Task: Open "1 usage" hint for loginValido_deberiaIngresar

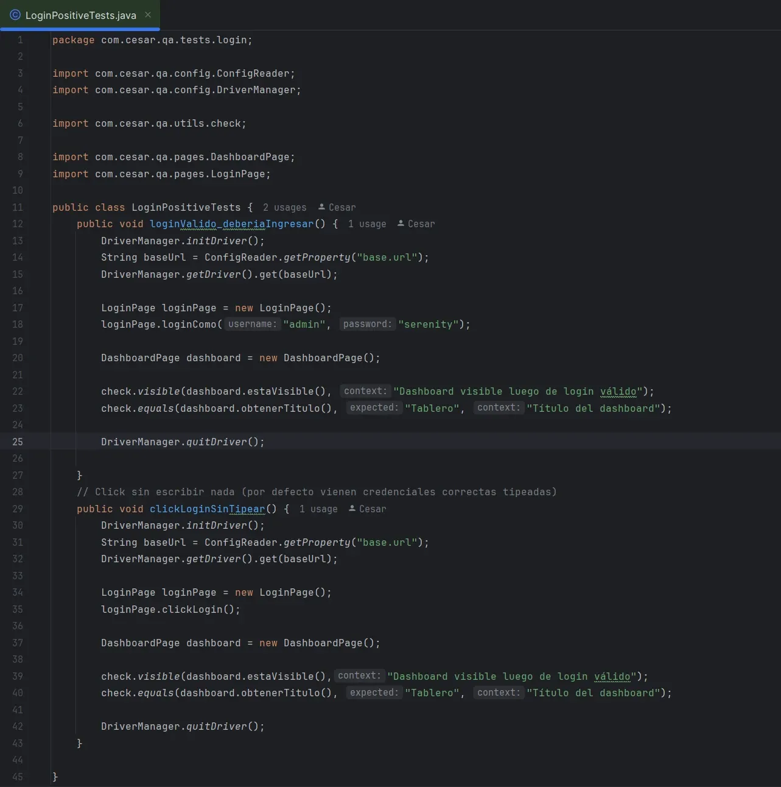Action: click(x=367, y=224)
